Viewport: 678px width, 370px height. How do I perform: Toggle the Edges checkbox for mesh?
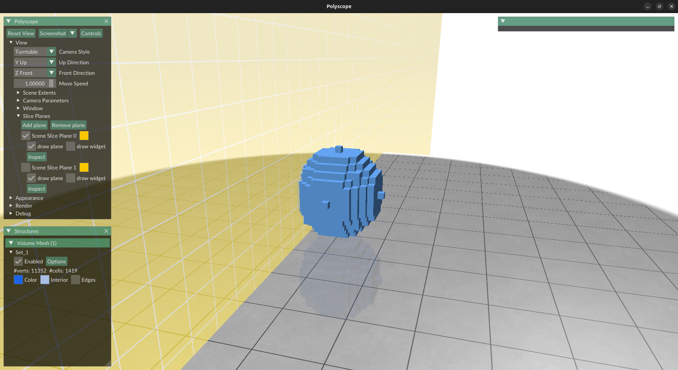pyautogui.click(x=76, y=280)
